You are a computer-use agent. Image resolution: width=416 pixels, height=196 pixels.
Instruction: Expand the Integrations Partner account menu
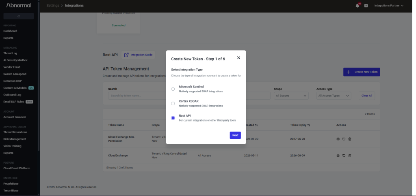389,6
